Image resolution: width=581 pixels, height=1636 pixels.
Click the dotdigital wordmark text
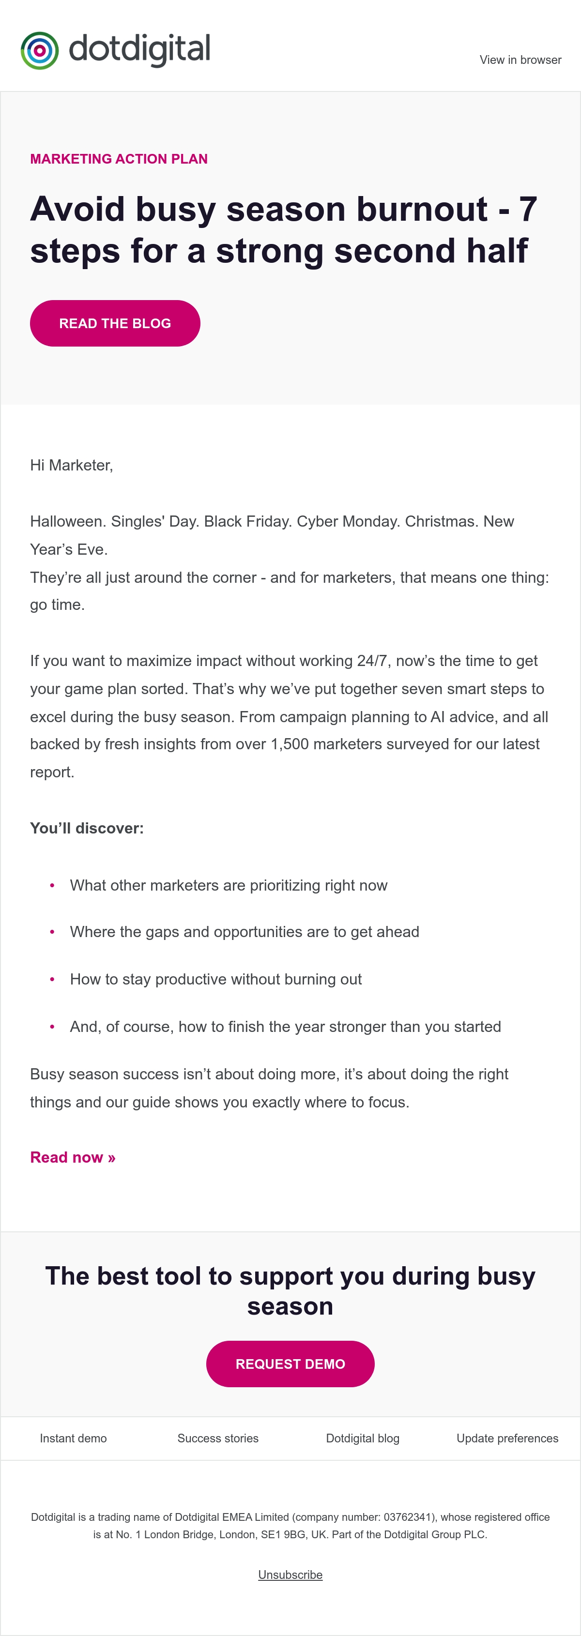pos(139,49)
